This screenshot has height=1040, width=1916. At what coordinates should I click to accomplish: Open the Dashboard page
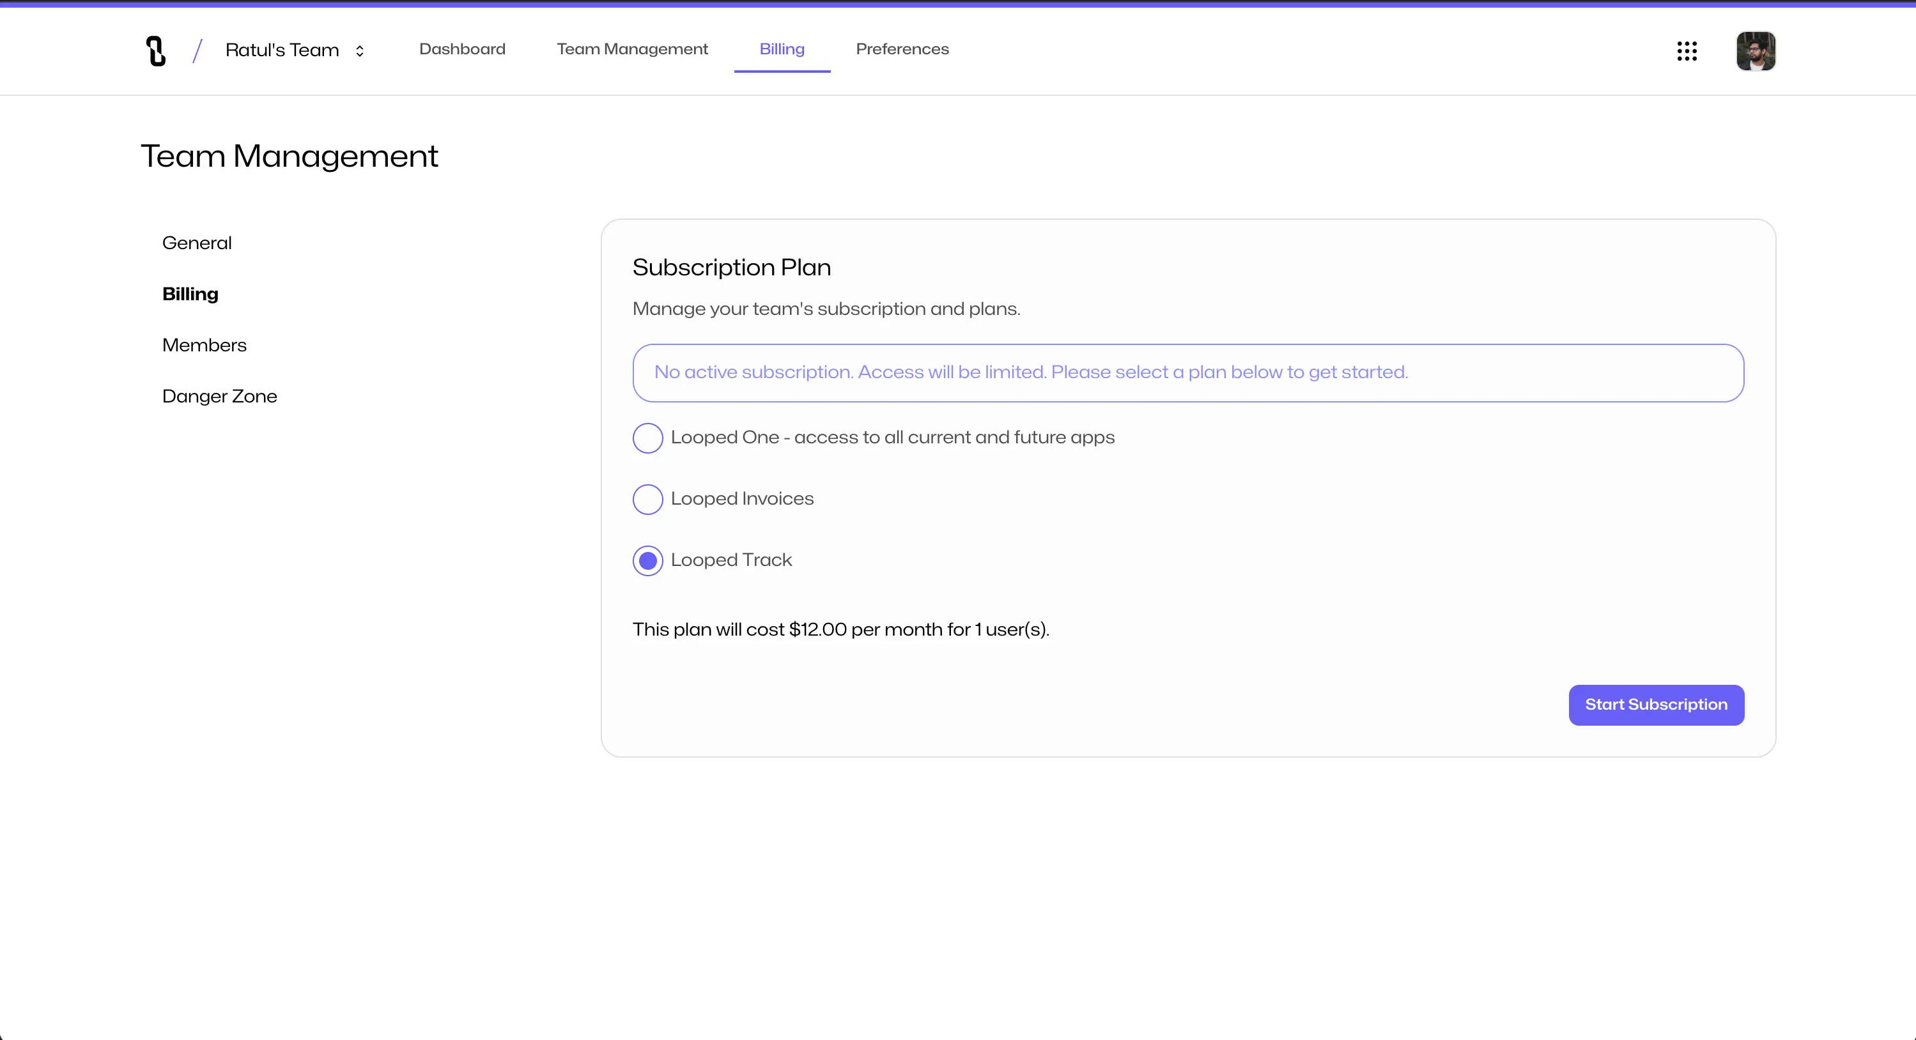(x=462, y=49)
